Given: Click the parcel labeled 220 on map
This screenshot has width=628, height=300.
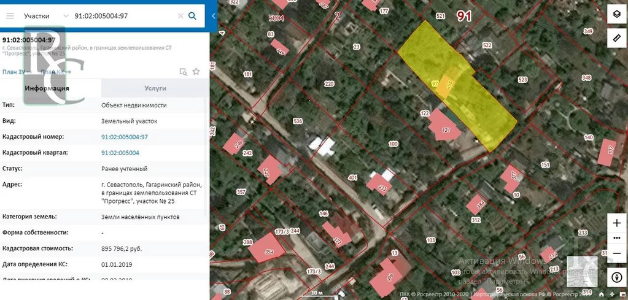Looking at the screenshot, I should [x=329, y=83].
